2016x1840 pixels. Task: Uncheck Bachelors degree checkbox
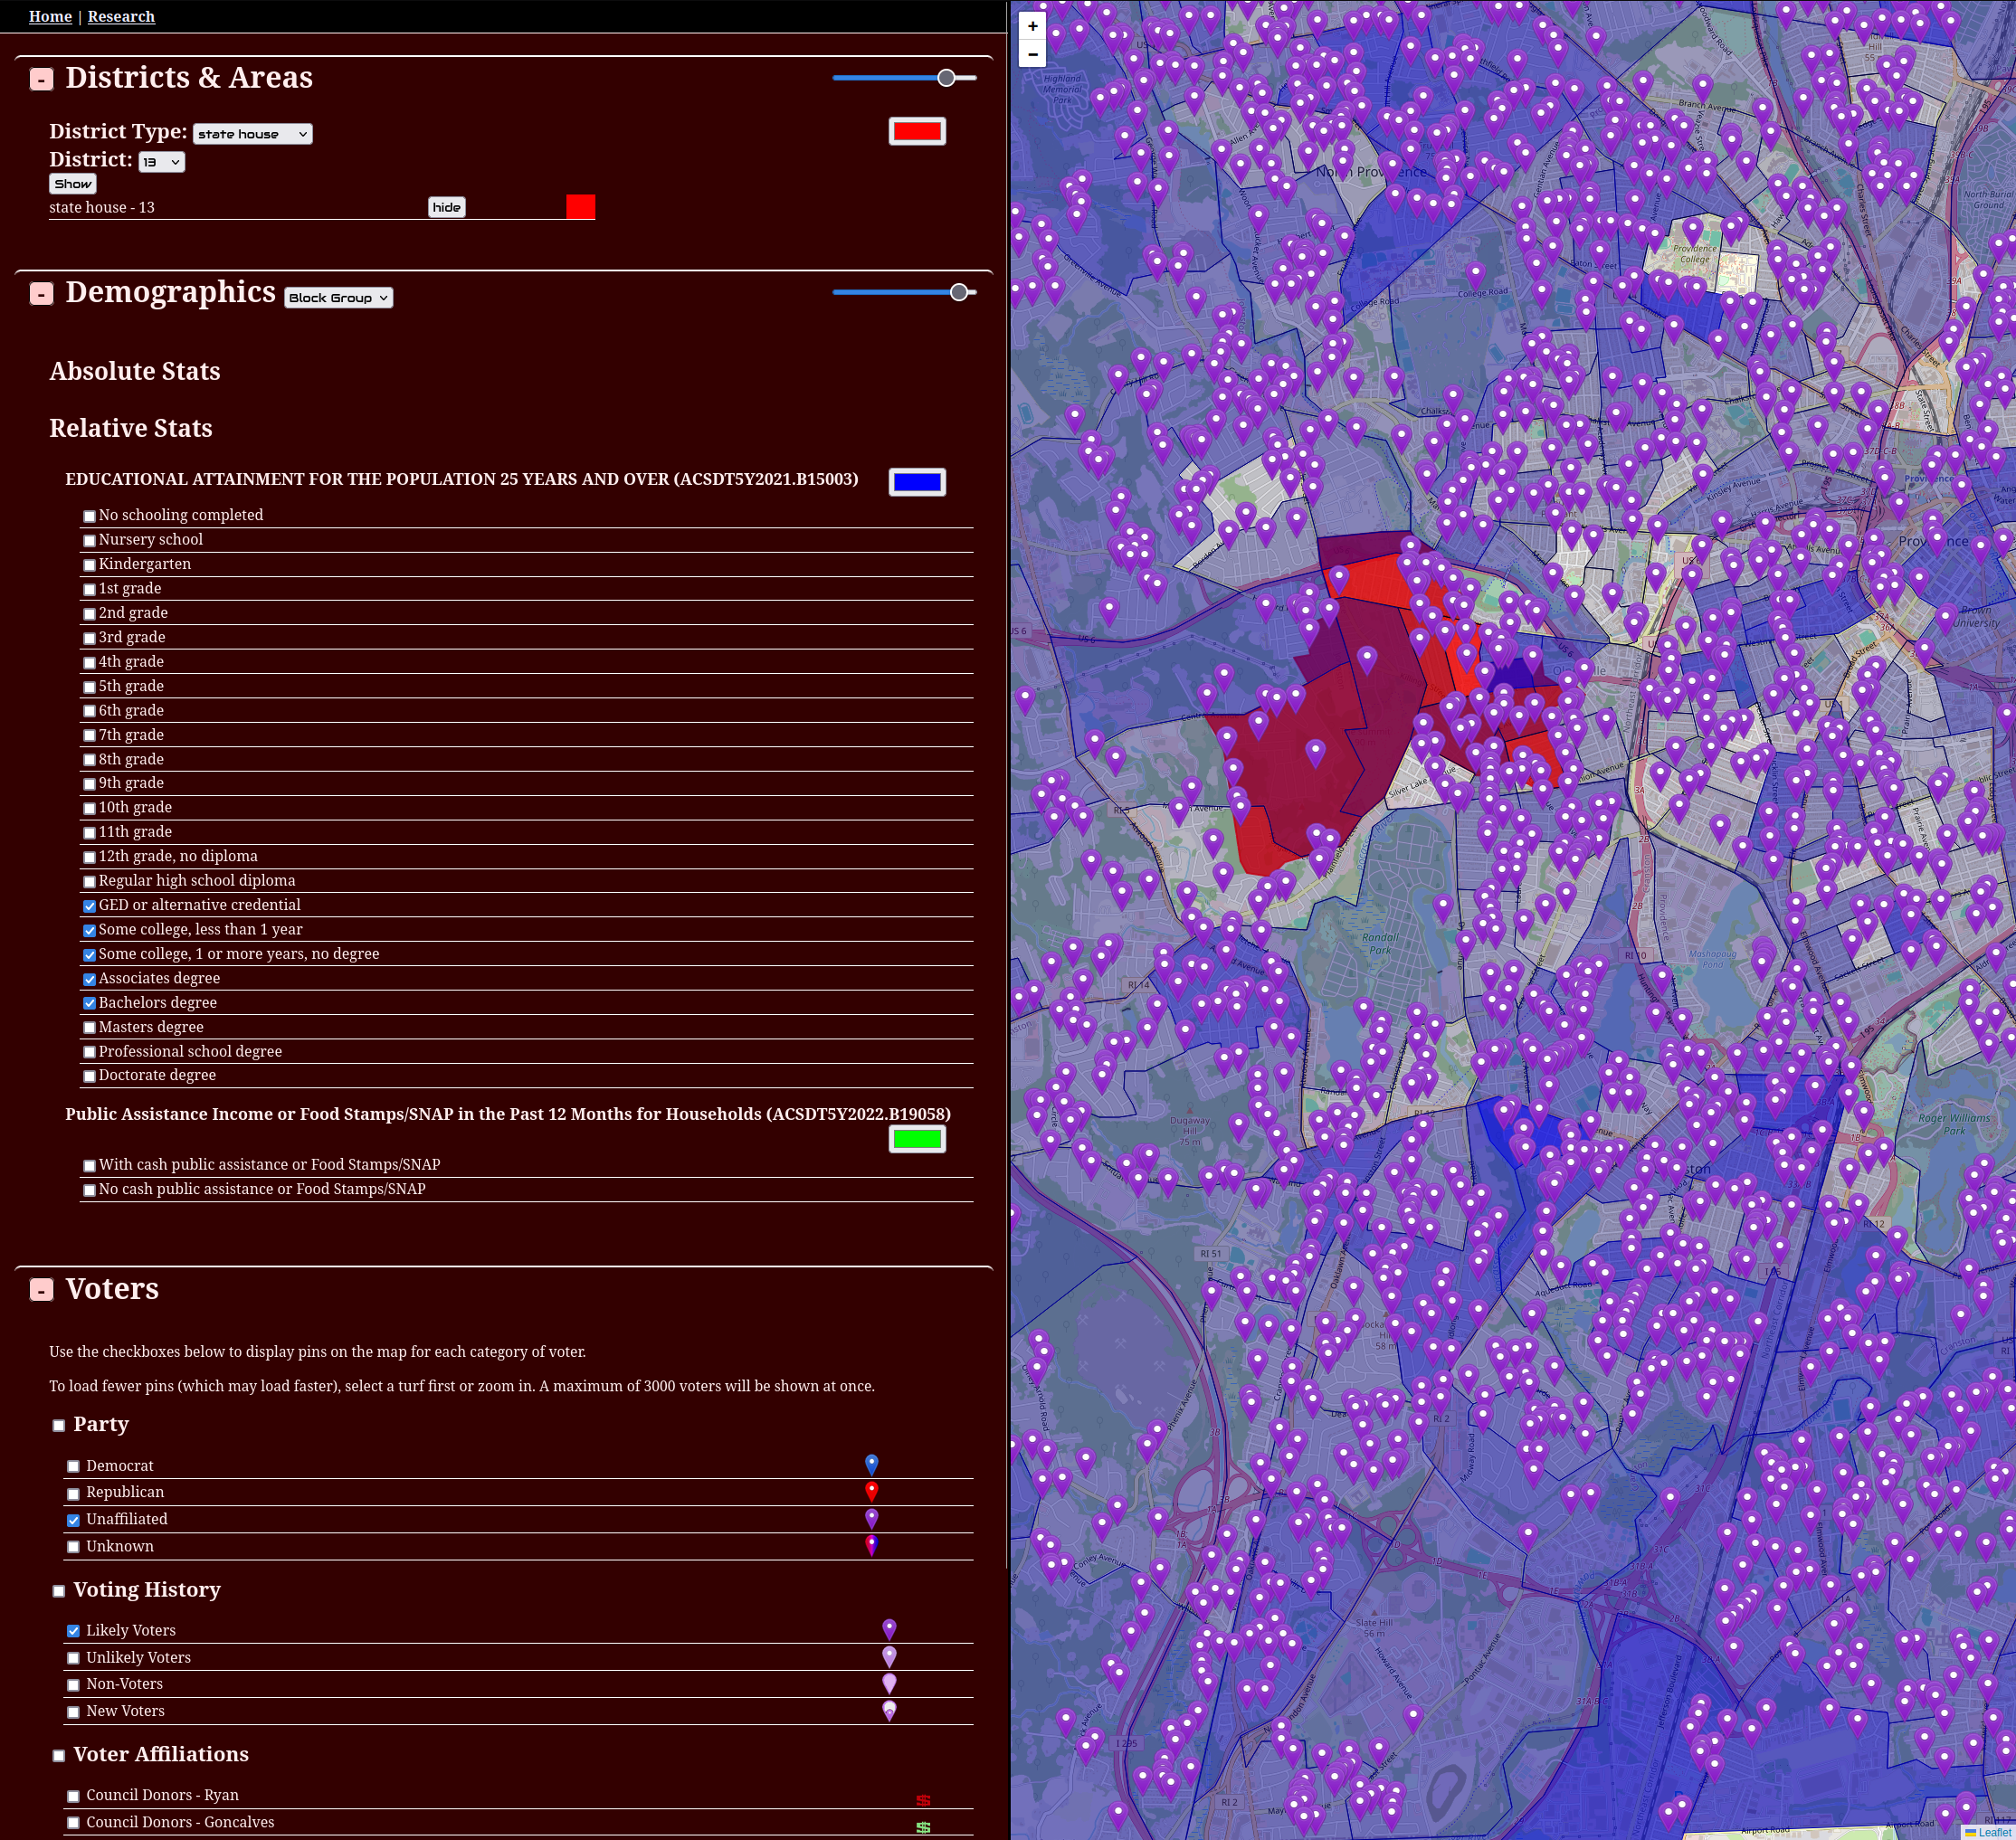click(90, 1003)
